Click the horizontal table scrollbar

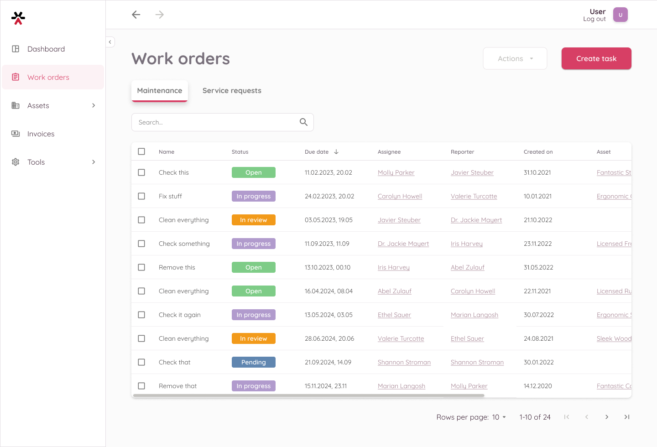point(308,395)
